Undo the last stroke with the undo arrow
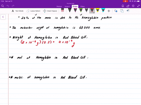Viewport: 141px width, 105px height. (x=8, y=6)
